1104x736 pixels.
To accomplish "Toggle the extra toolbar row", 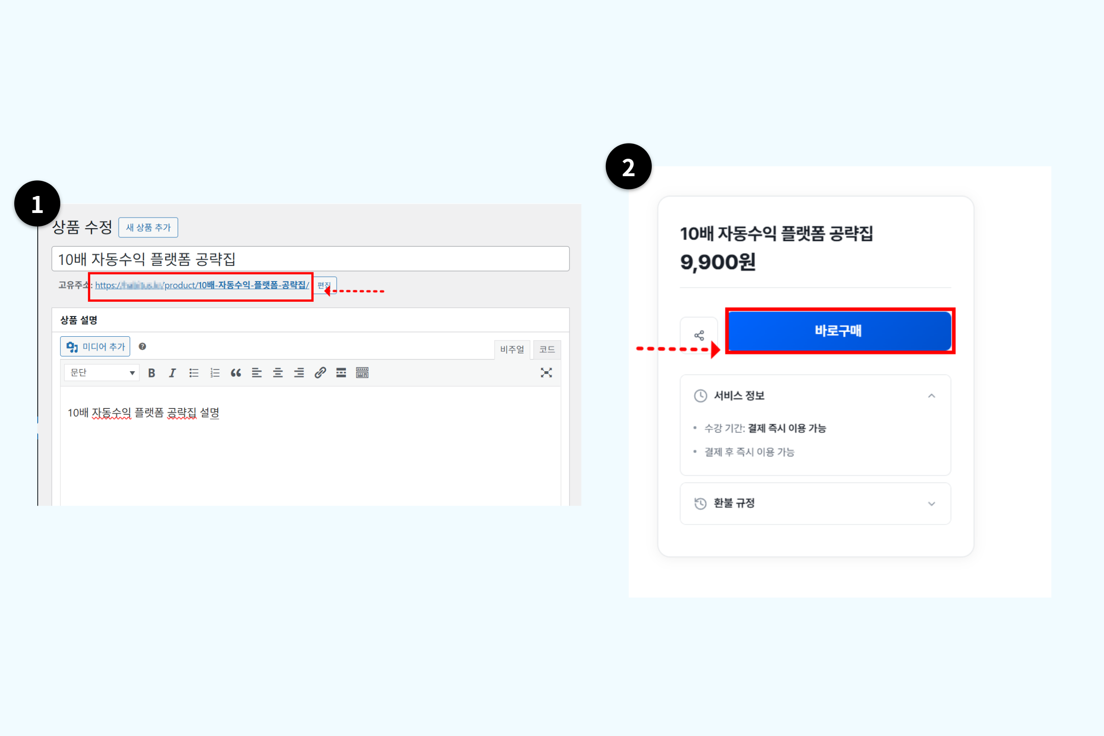I will (x=362, y=373).
